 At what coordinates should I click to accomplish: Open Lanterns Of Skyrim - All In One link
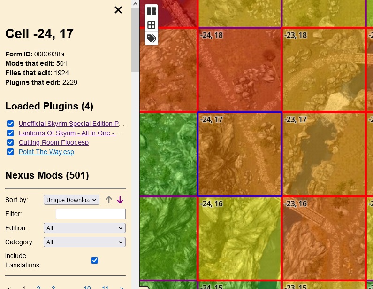[70, 133]
